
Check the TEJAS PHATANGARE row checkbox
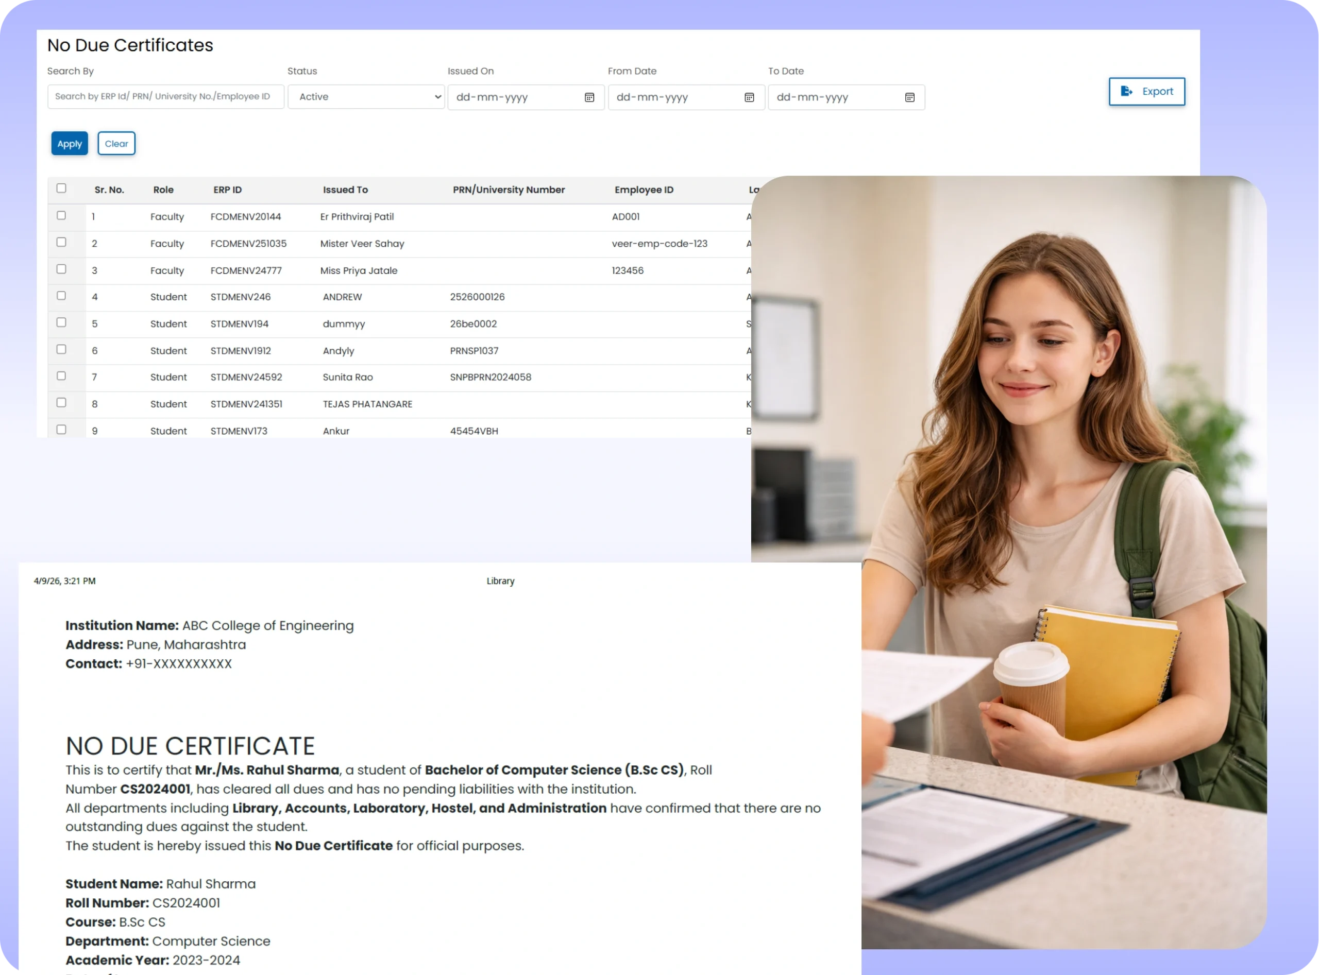coord(61,402)
